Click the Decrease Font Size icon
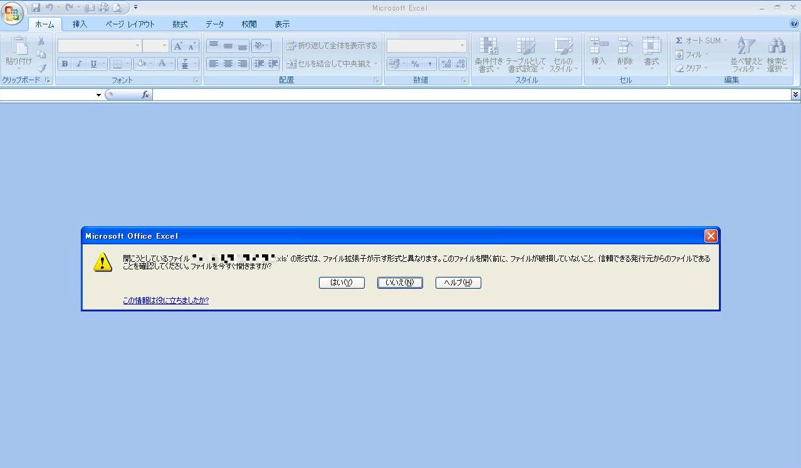801x468 pixels. pyautogui.click(x=192, y=46)
